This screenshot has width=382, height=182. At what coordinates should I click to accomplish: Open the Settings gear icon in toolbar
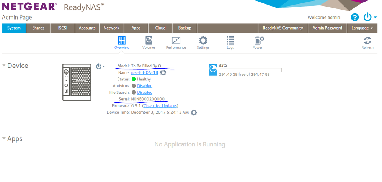[203, 41]
